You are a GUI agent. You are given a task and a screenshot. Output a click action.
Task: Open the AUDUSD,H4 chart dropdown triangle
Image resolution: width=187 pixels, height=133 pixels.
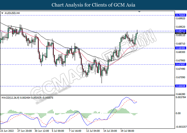point(2,13)
